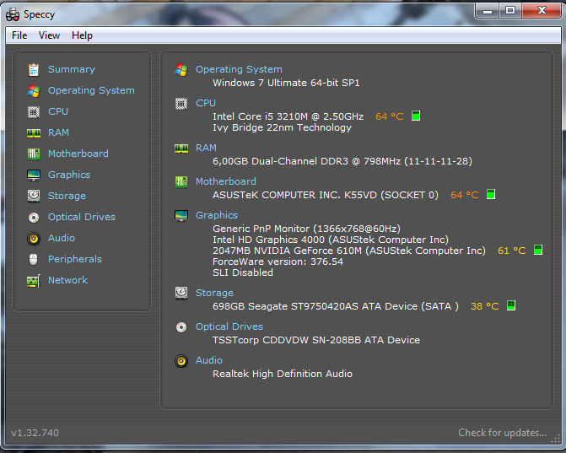Viewport: 566px width, 453px height.
Task: Click the CPU 64 °C temperature reading
Action: (x=389, y=116)
